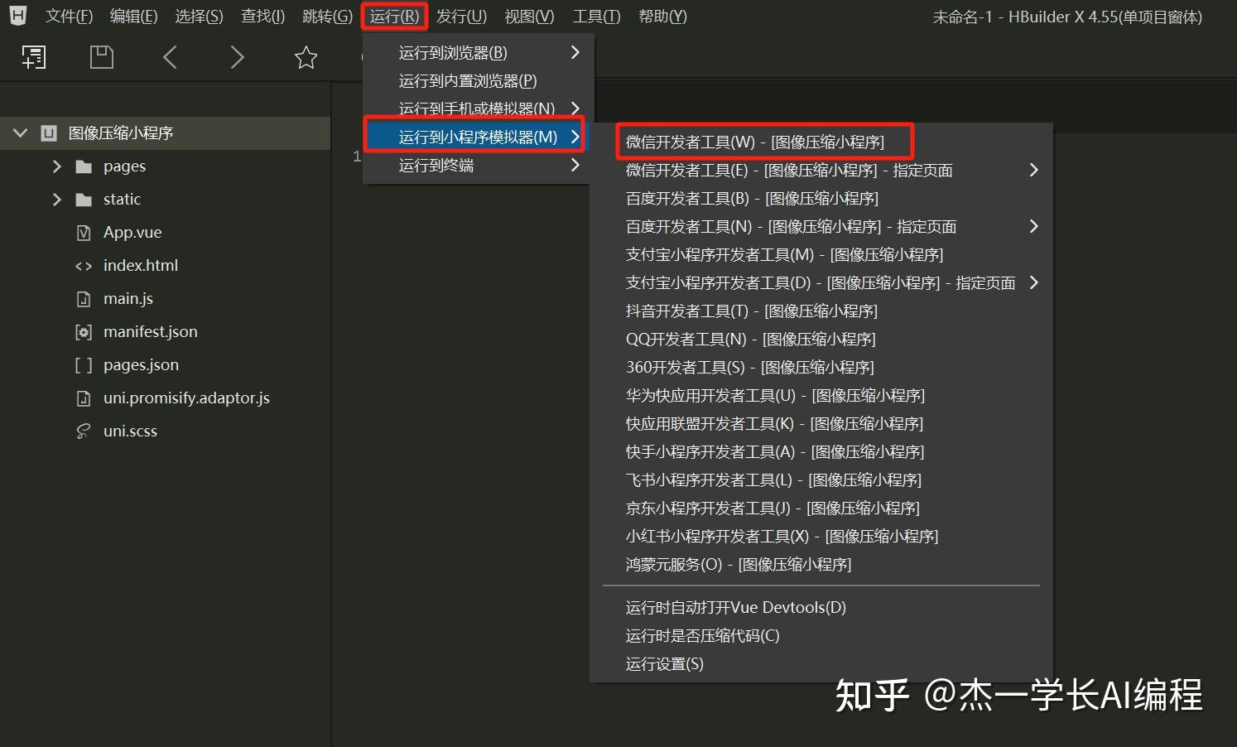Run in 飞书小程序开发者工具(L)
Viewport: 1237px width, 747px height.
(821, 480)
